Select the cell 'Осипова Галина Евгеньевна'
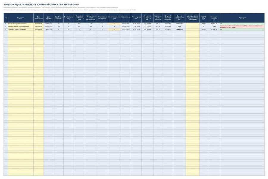This screenshot has height=179, width=268. pyautogui.click(x=21, y=29)
